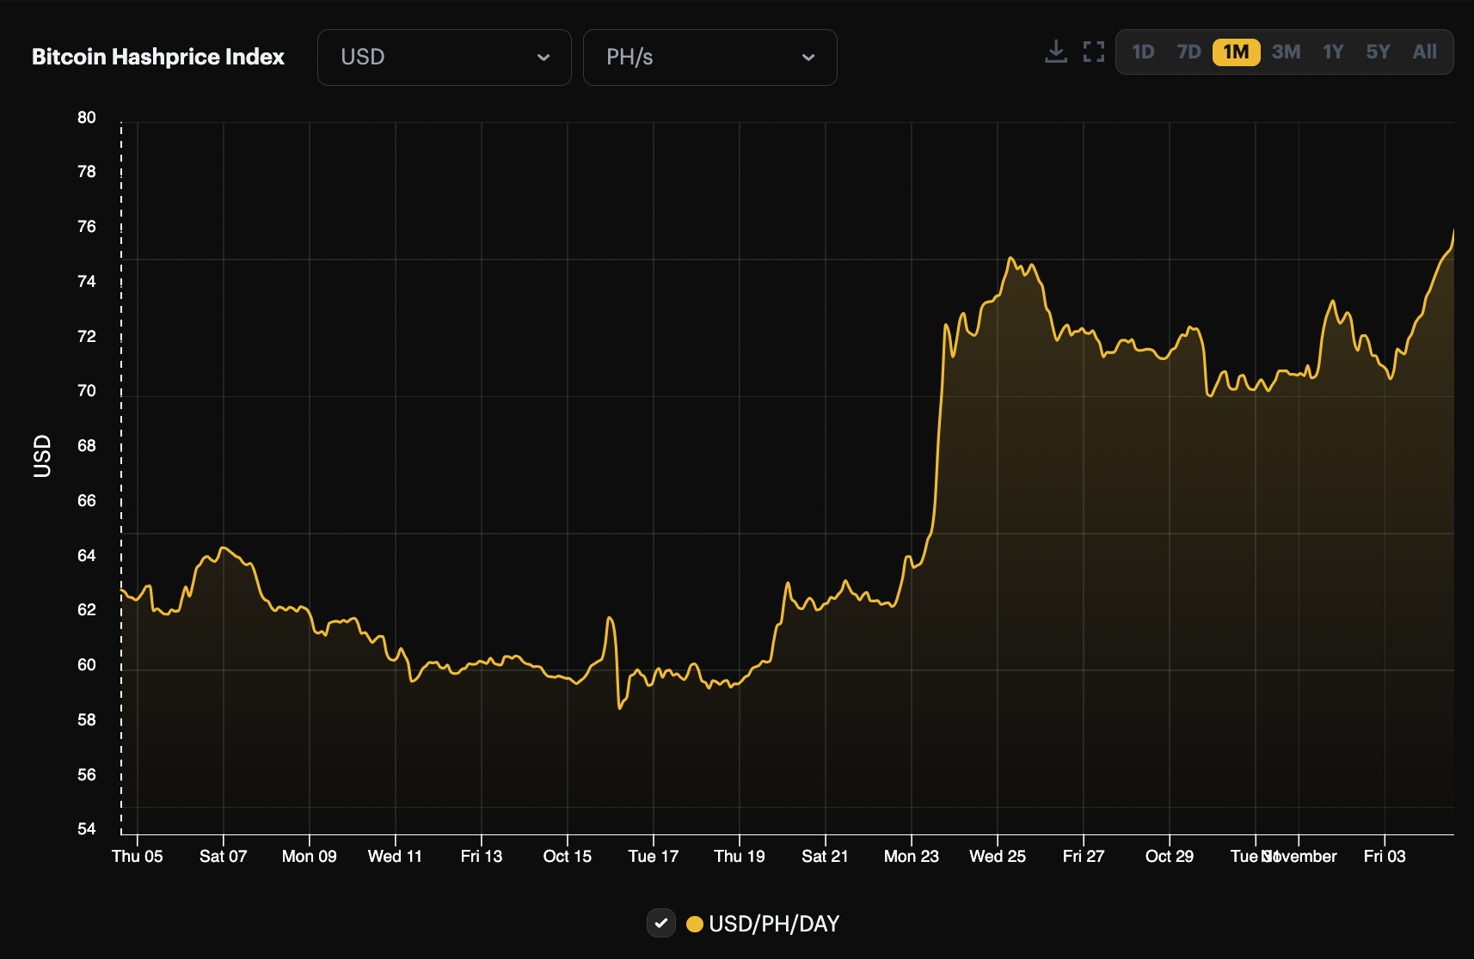View 3M of hashprice data
This screenshot has width=1474, height=959.
(x=1287, y=52)
